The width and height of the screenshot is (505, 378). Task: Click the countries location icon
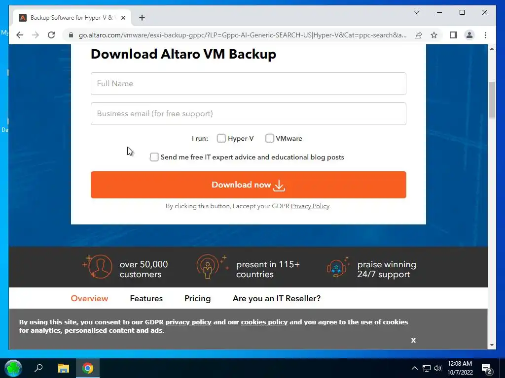[x=212, y=266]
